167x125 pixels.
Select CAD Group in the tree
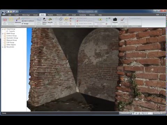pyautogui.click(x=10, y=42)
